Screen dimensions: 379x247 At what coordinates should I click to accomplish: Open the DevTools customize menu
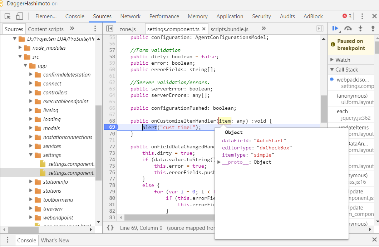362,16
